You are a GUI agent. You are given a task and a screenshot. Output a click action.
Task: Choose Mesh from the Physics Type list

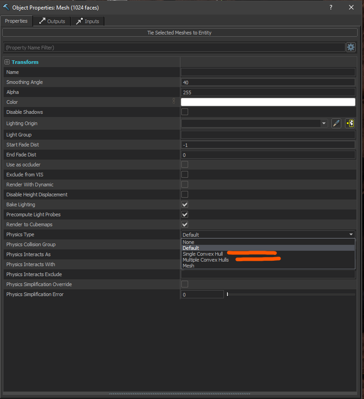pyautogui.click(x=189, y=266)
